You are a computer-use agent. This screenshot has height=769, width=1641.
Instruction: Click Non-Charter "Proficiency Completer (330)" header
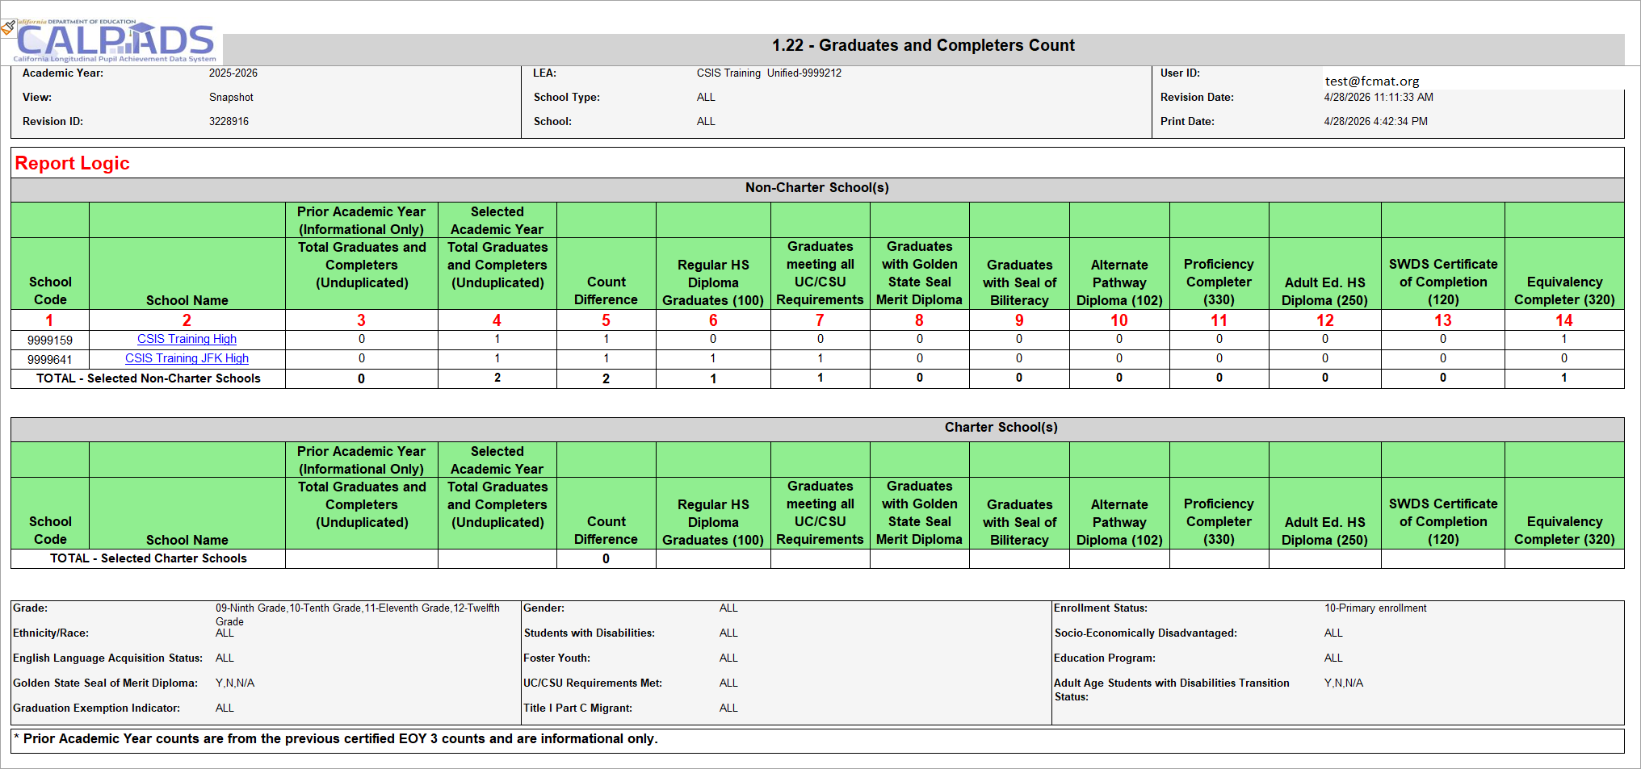tap(1219, 282)
